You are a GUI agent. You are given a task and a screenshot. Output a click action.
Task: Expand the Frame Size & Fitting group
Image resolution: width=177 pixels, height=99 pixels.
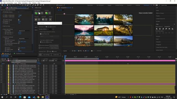pyautogui.click(x=3, y=29)
